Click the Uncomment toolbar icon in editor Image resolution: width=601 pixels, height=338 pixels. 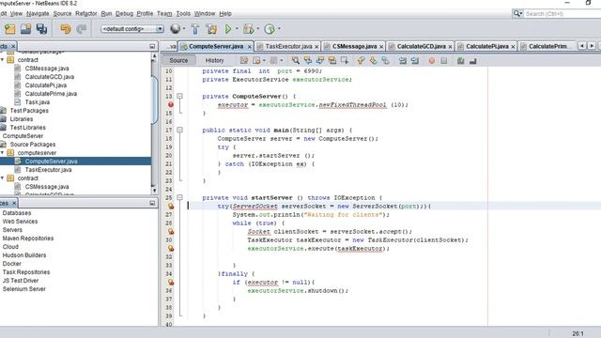pos(473,60)
